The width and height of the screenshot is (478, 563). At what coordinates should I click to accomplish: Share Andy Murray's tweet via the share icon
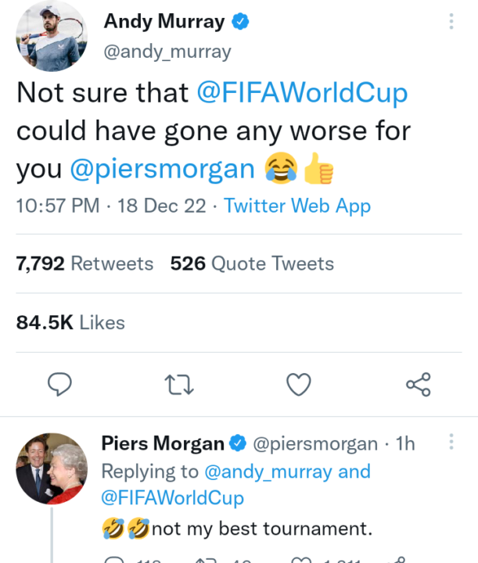418,384
